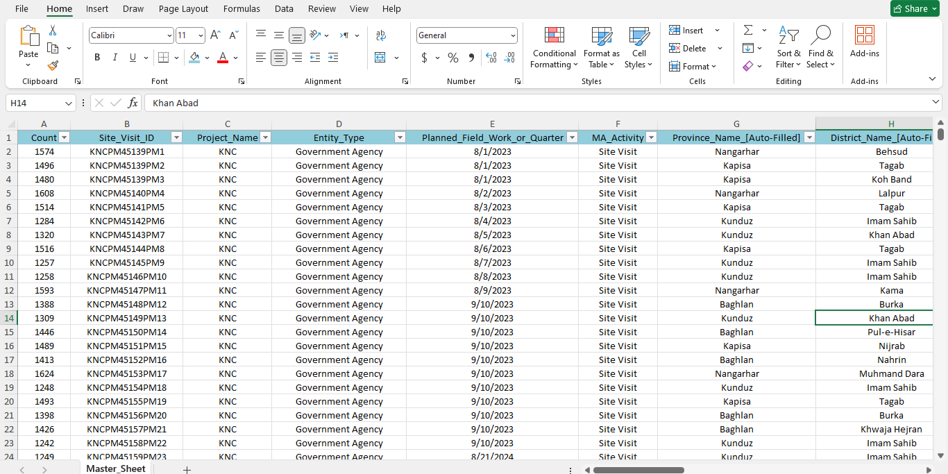
Task: Add a new sheet with plus button
Action: pyautogui.click(x=187, y=470)
